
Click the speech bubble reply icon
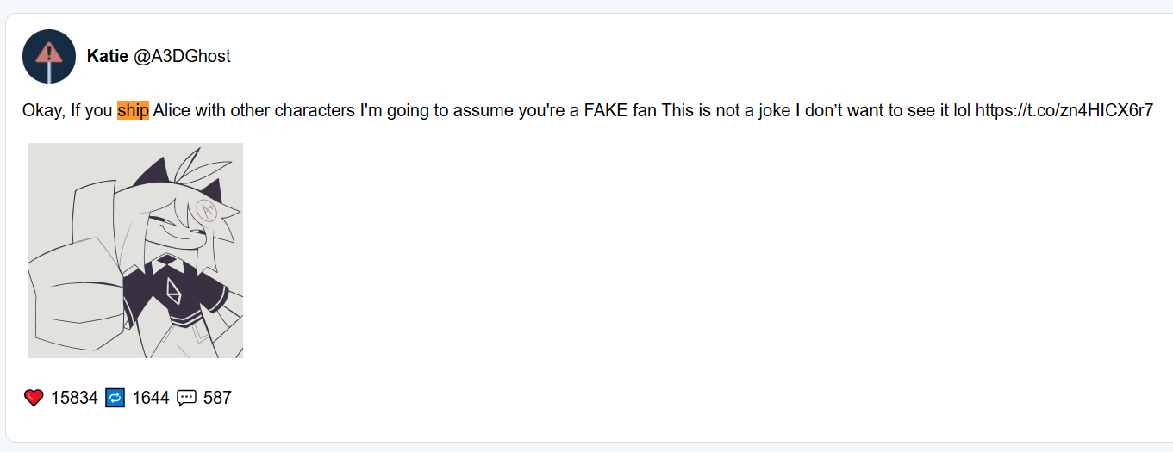coord(186,398)
